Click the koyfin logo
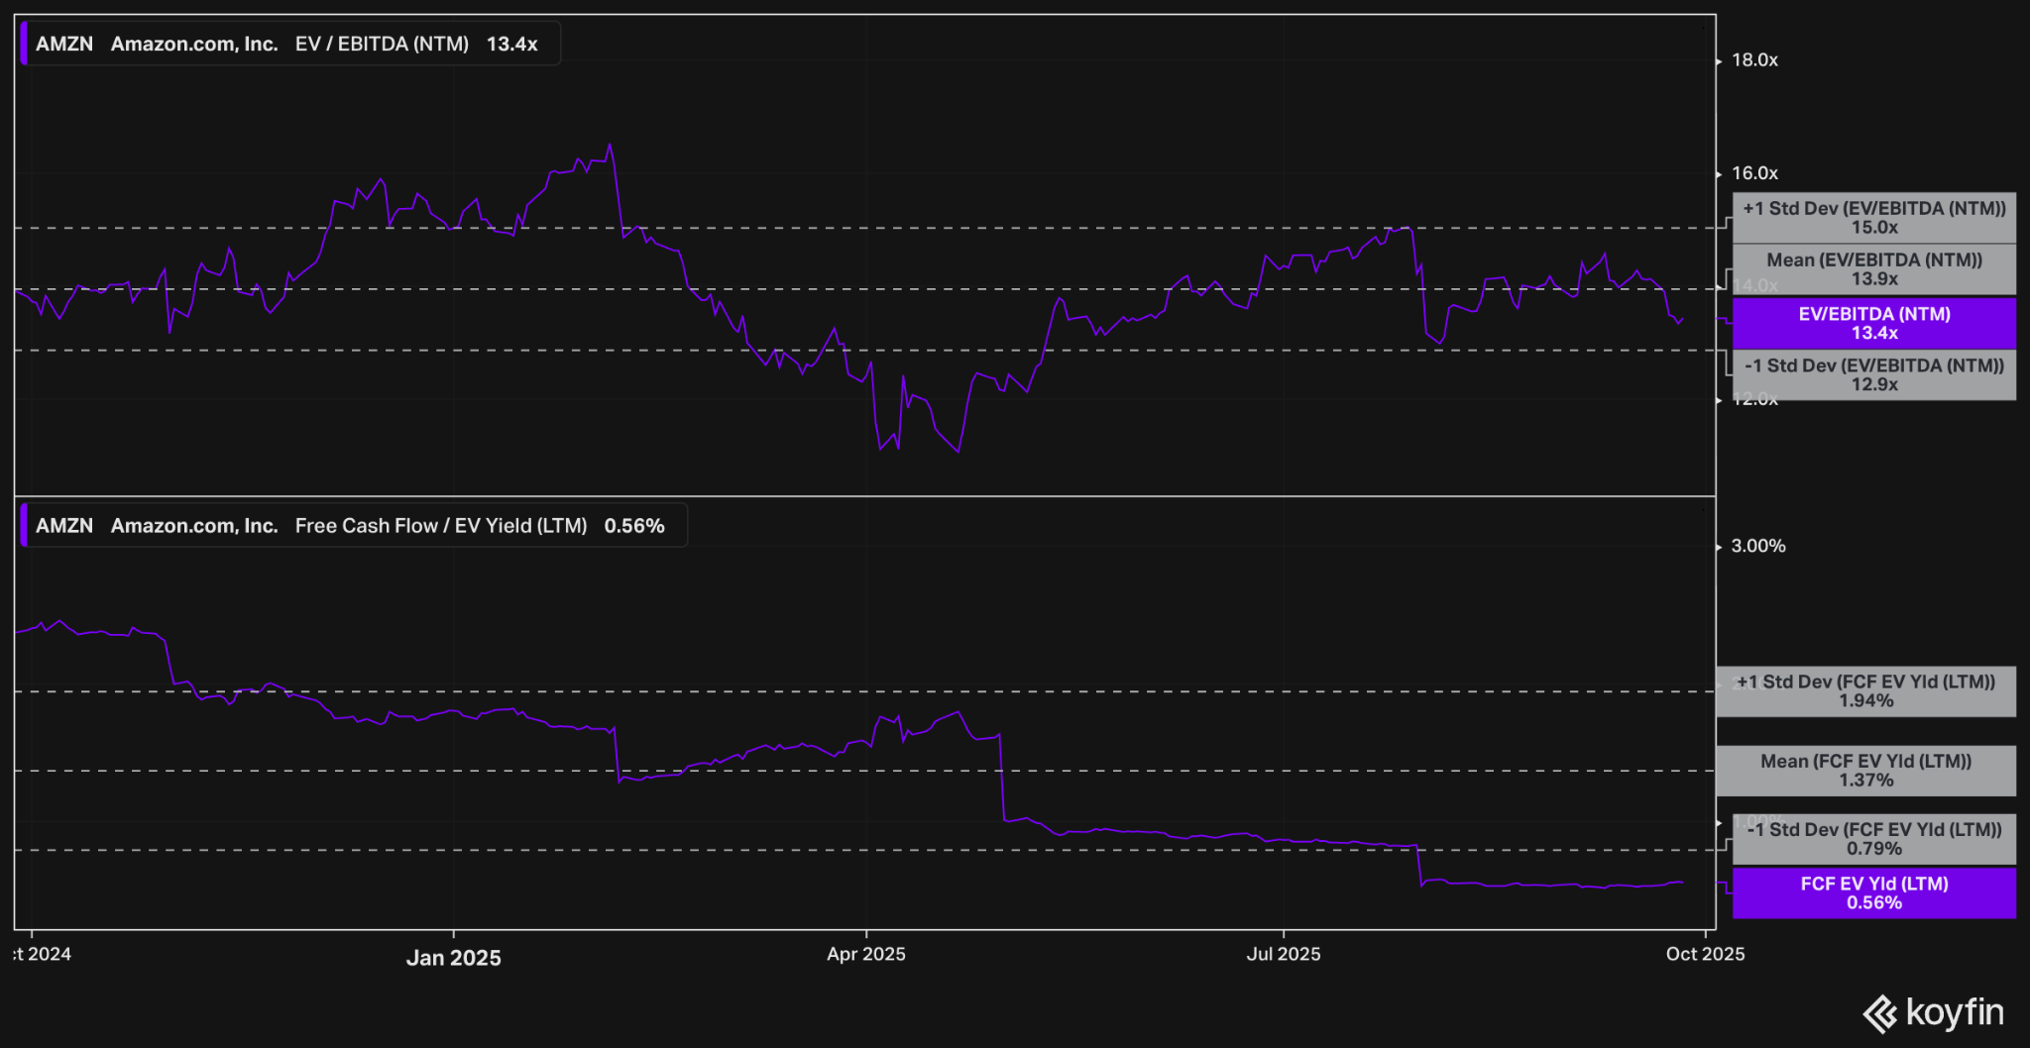Image resolution: width=2030 pixels, height=1048 pixels. (1933, 1013)
